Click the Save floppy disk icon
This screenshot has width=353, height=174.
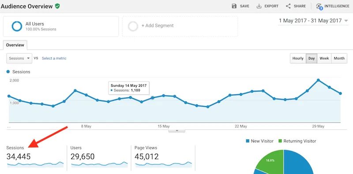234,6
